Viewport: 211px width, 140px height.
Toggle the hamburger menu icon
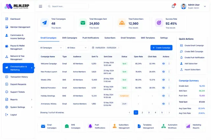point(41,6)
